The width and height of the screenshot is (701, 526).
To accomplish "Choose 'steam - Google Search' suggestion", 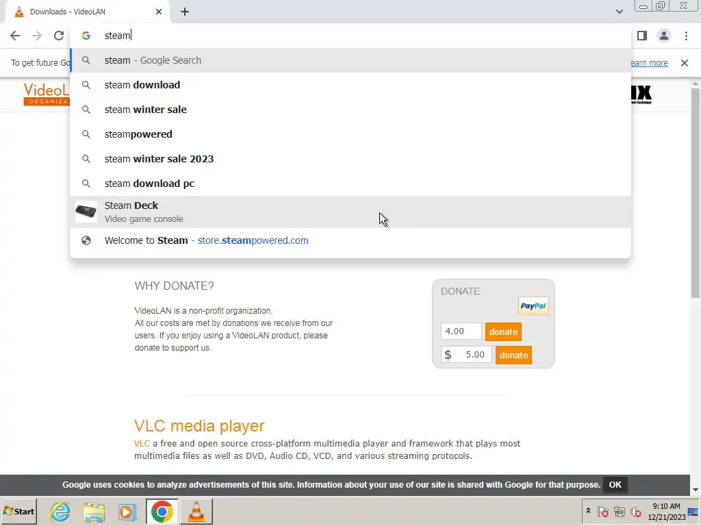I will (x=350, y=60).
